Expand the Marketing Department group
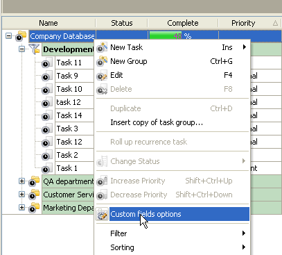282x255 pixels. point(22,208)
